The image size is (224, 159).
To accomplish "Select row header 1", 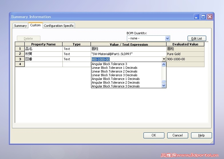I will click(20, 49).
